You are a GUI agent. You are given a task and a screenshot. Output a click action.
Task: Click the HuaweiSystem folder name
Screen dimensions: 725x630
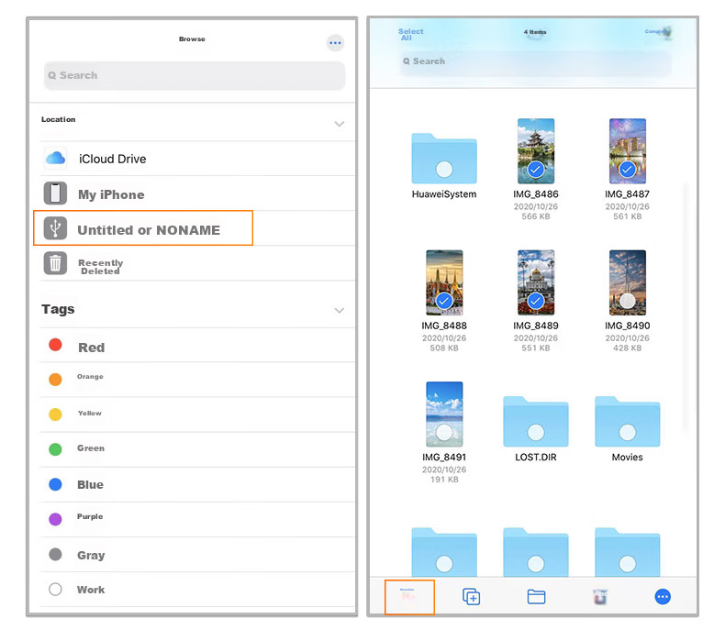[444, 194]
